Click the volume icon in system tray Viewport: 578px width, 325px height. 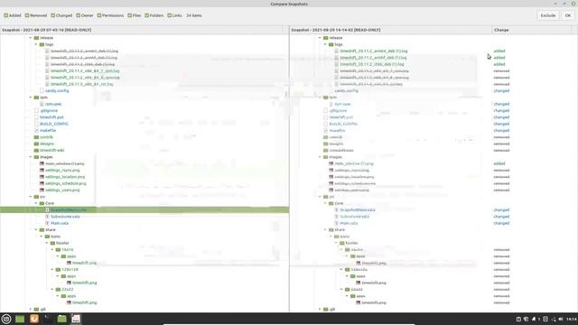click(x=561, y=319)
